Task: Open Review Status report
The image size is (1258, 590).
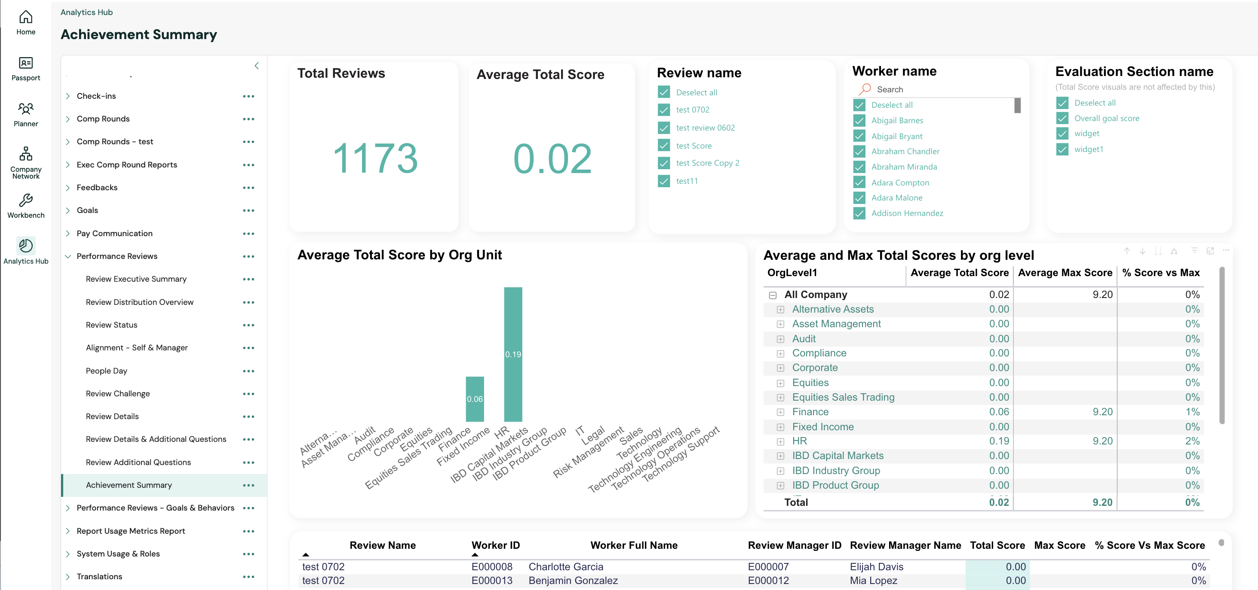Action: tap(111, 325)
